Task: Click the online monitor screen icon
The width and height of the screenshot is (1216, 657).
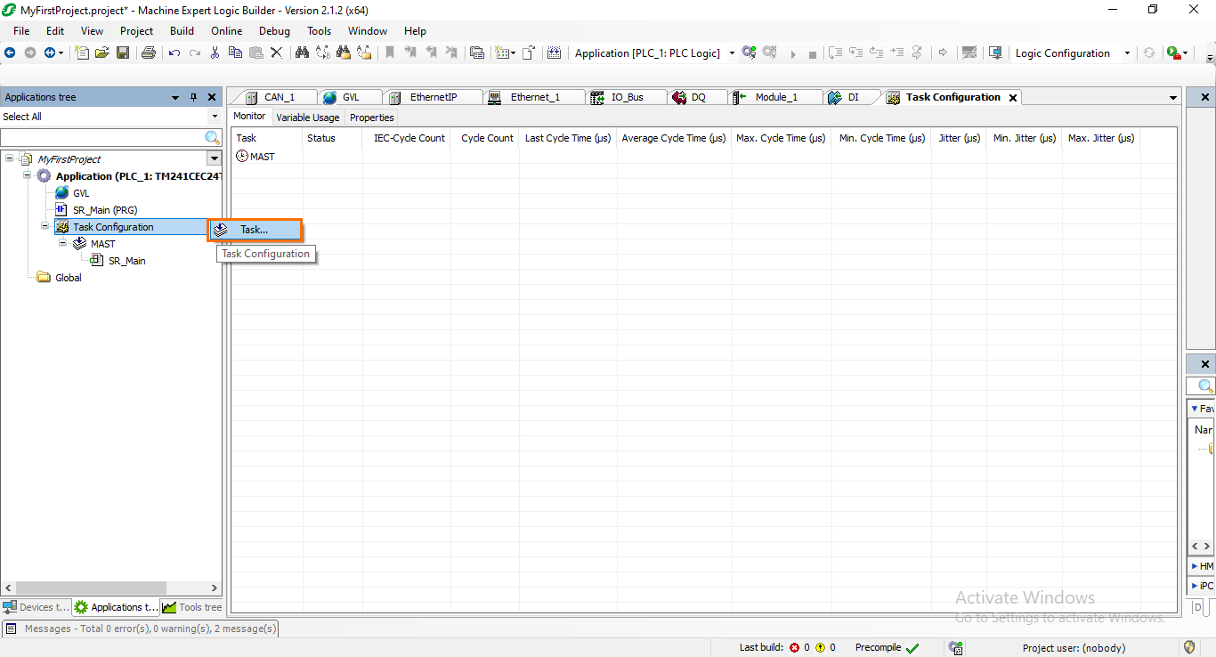Action: [996, 53]
